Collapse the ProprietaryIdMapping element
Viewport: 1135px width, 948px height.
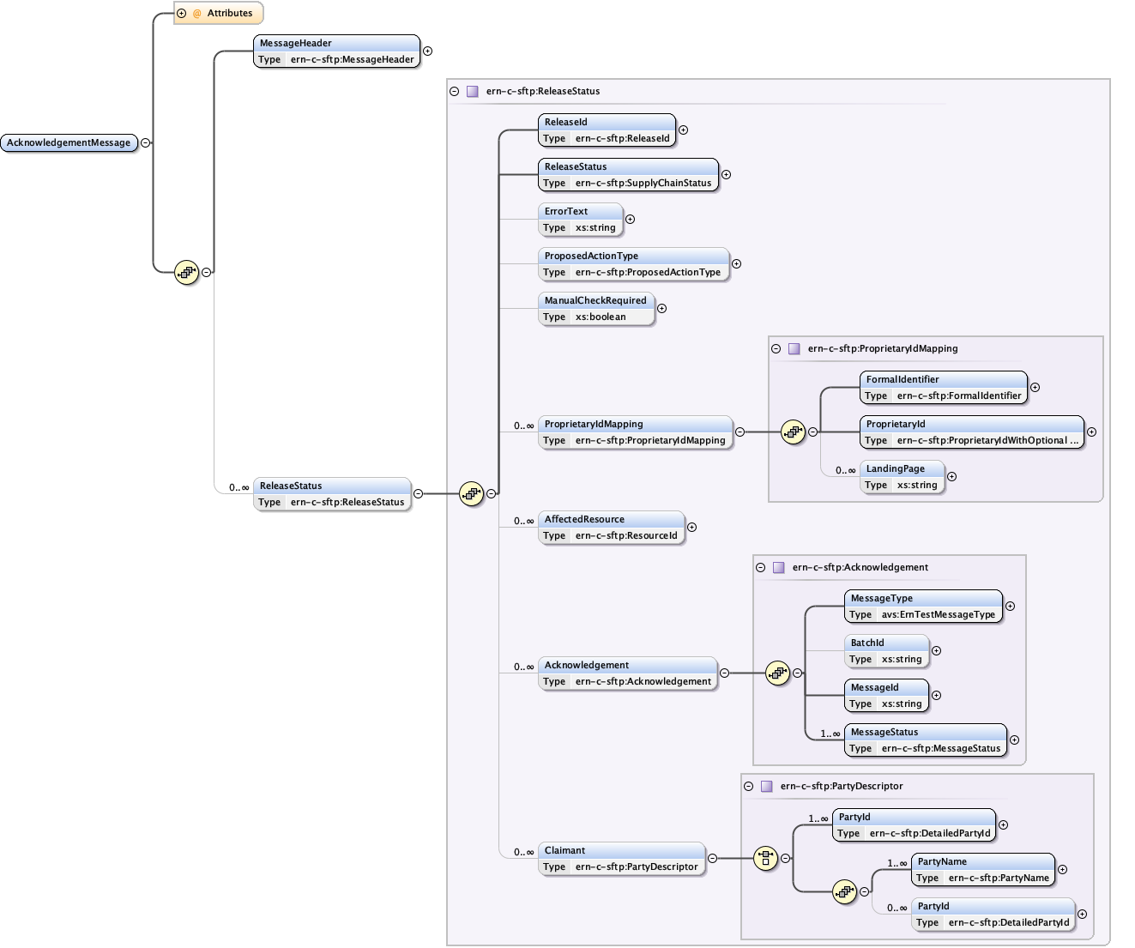[x=740, y=432]
